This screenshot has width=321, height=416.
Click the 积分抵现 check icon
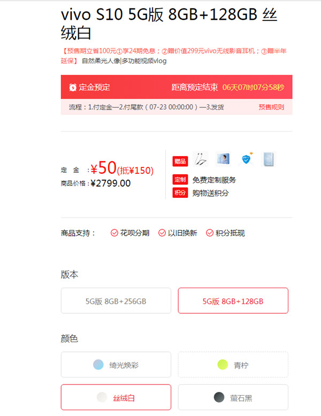210,233
